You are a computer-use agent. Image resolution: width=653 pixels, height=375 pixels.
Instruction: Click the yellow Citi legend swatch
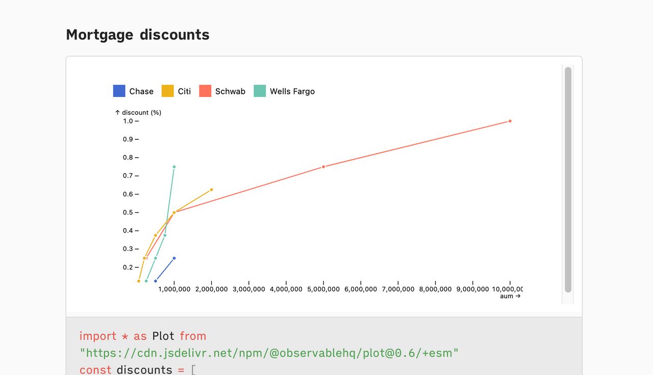167,91
